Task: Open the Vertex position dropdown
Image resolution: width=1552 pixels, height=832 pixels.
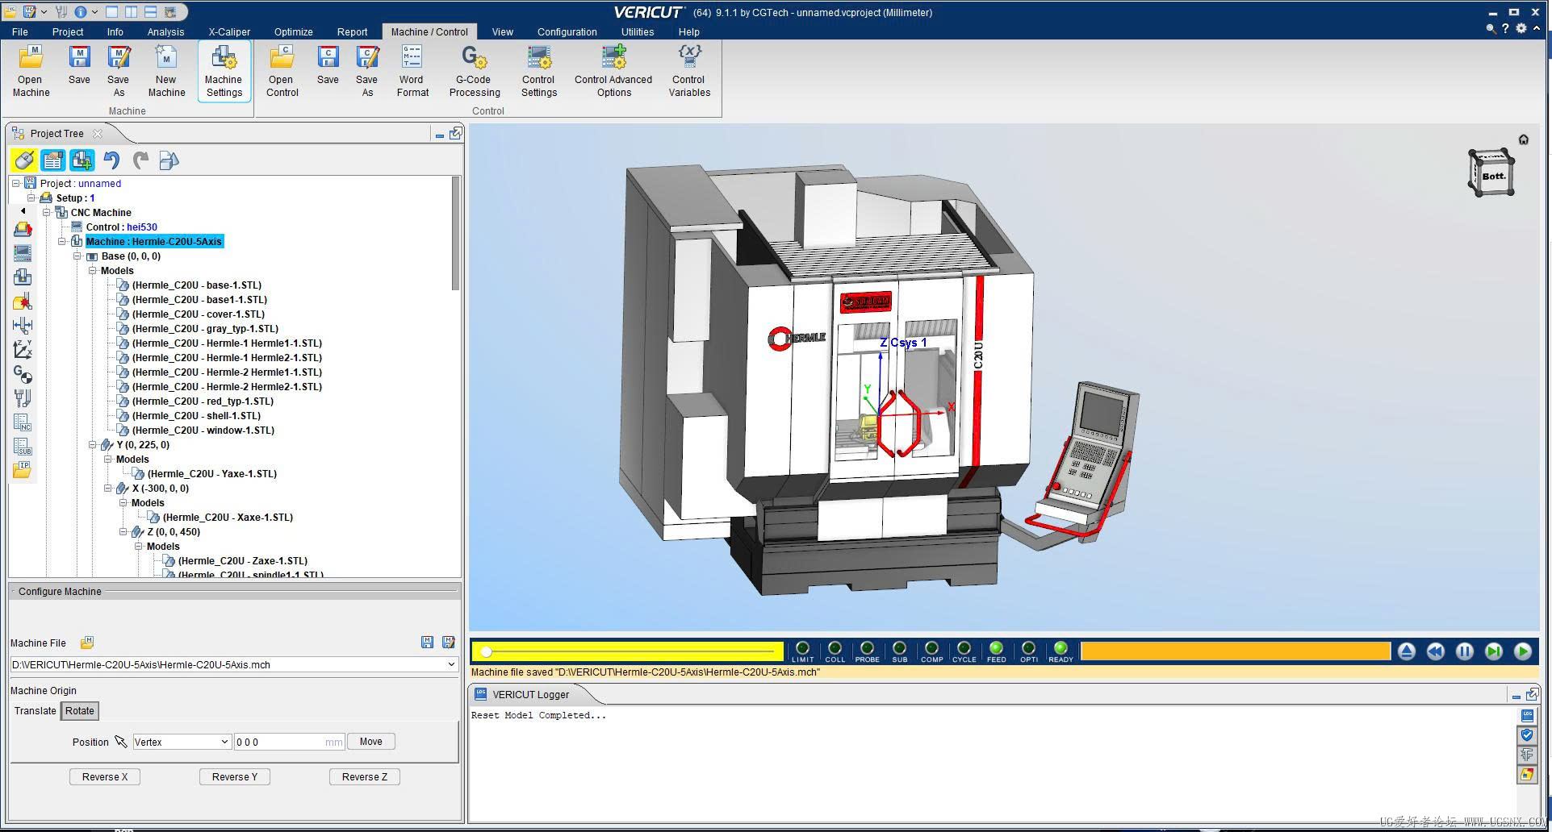Action: click(182, 742)
